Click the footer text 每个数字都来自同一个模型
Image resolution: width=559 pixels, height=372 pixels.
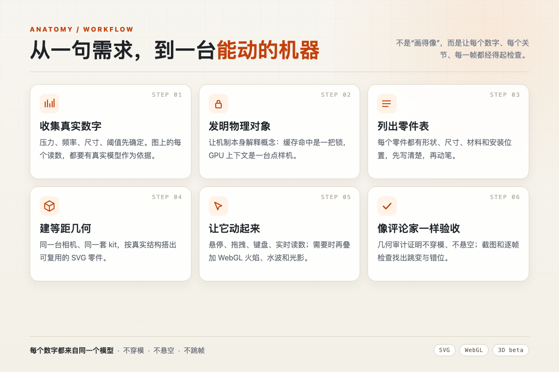tap(72, 351)
